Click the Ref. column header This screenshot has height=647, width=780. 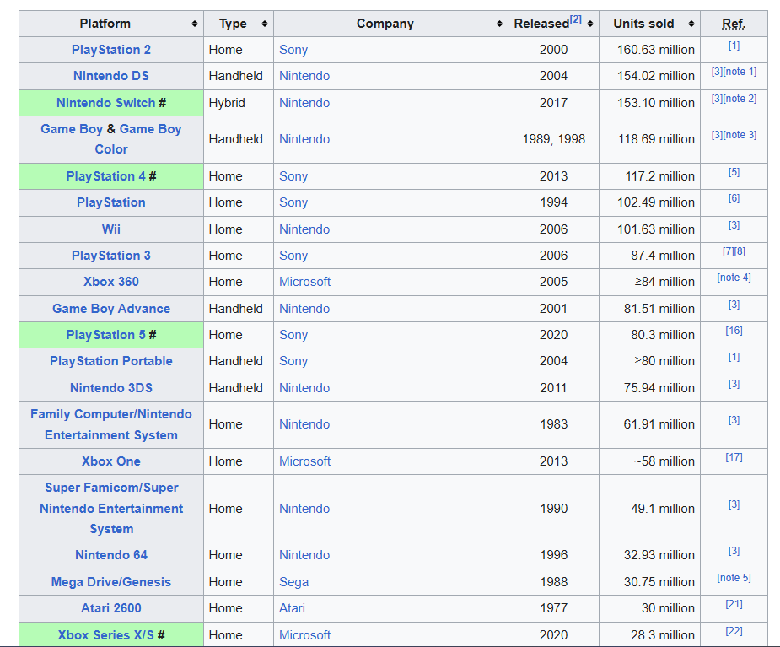(734, 24)
